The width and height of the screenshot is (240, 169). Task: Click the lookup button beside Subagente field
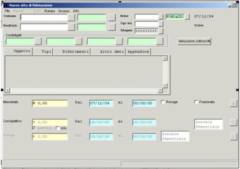(161, 31)
